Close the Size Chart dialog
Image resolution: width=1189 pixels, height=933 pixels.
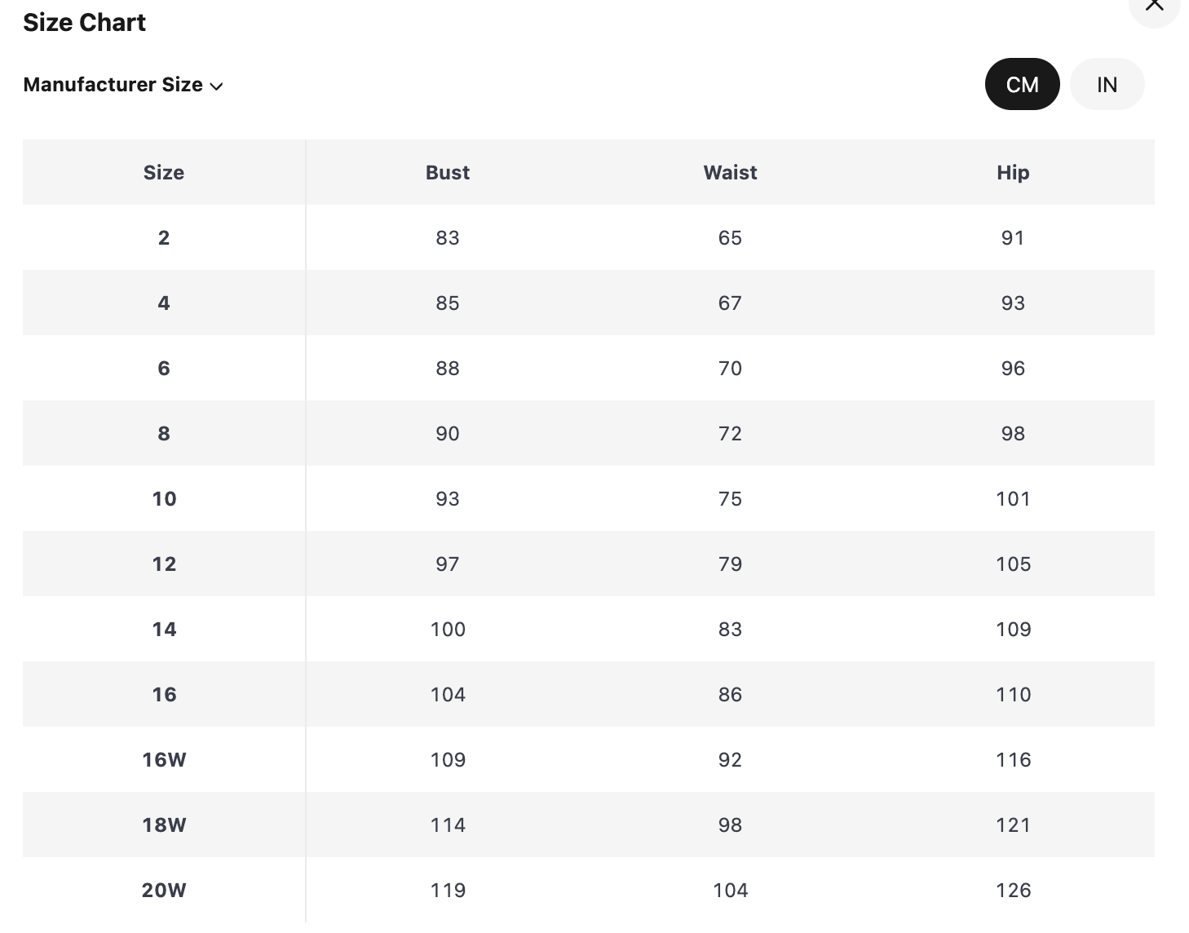[1154, 7]
